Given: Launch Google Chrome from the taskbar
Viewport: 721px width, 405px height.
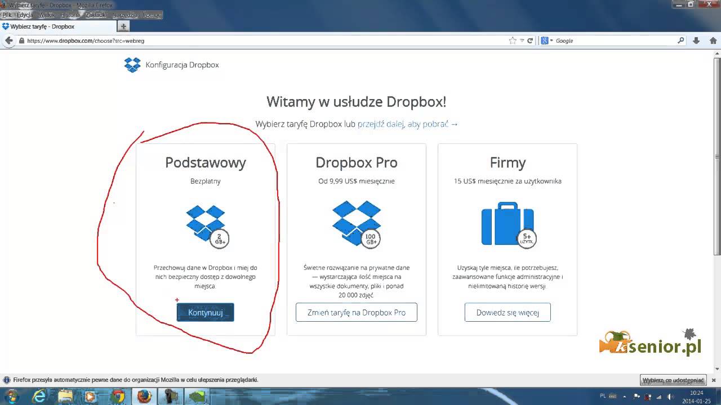Looking at the screenshot, I should (117, 396).
